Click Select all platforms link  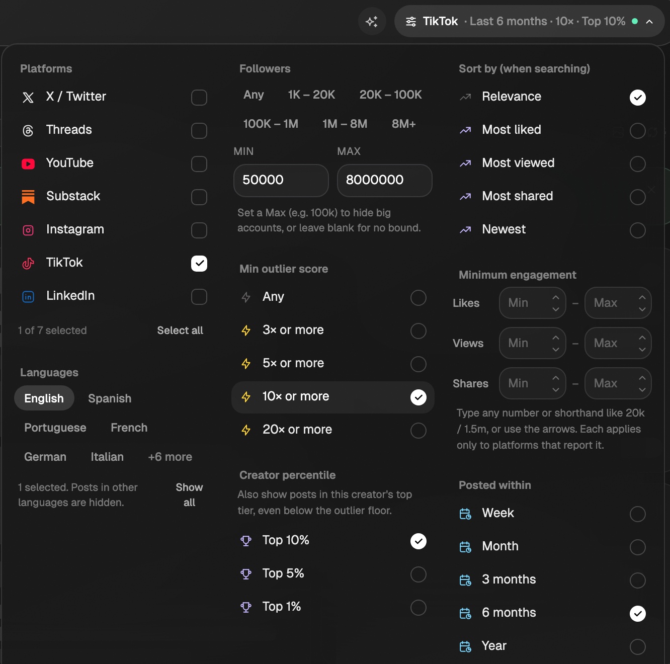(x=180, y=330)
